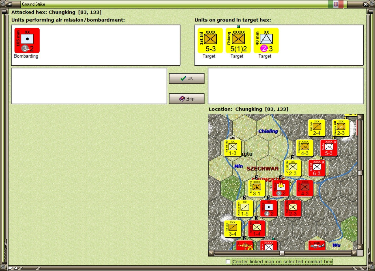
Task: Click the yellow 1-3 infantry division counter on map
Action: (233, 148)
